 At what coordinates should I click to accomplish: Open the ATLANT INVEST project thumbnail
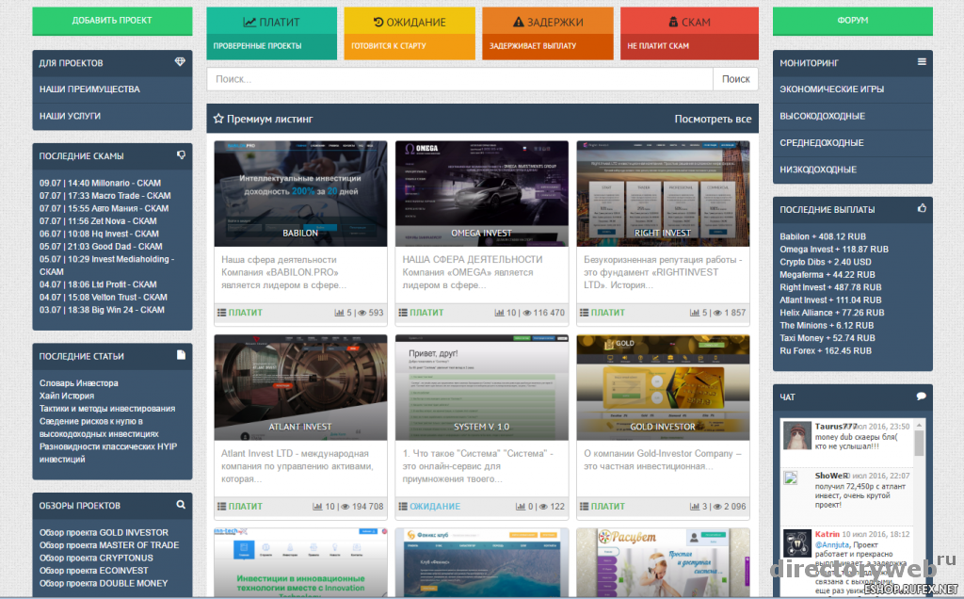pos(300,387)
